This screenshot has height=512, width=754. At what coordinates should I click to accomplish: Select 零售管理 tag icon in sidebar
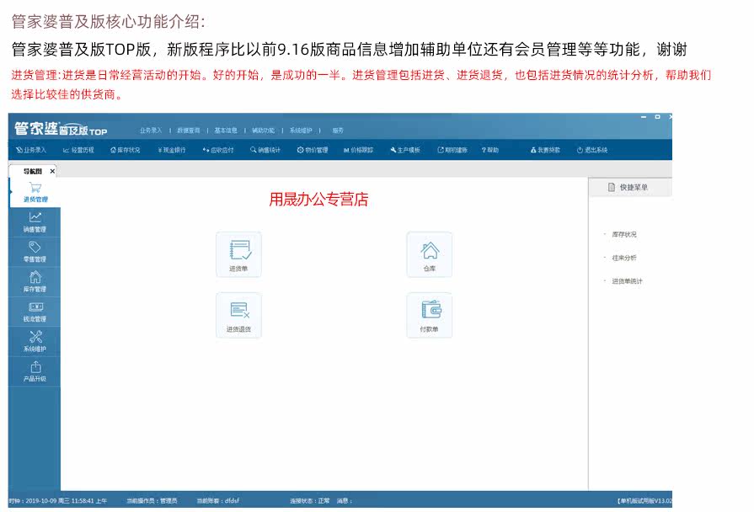pos(35,252)
